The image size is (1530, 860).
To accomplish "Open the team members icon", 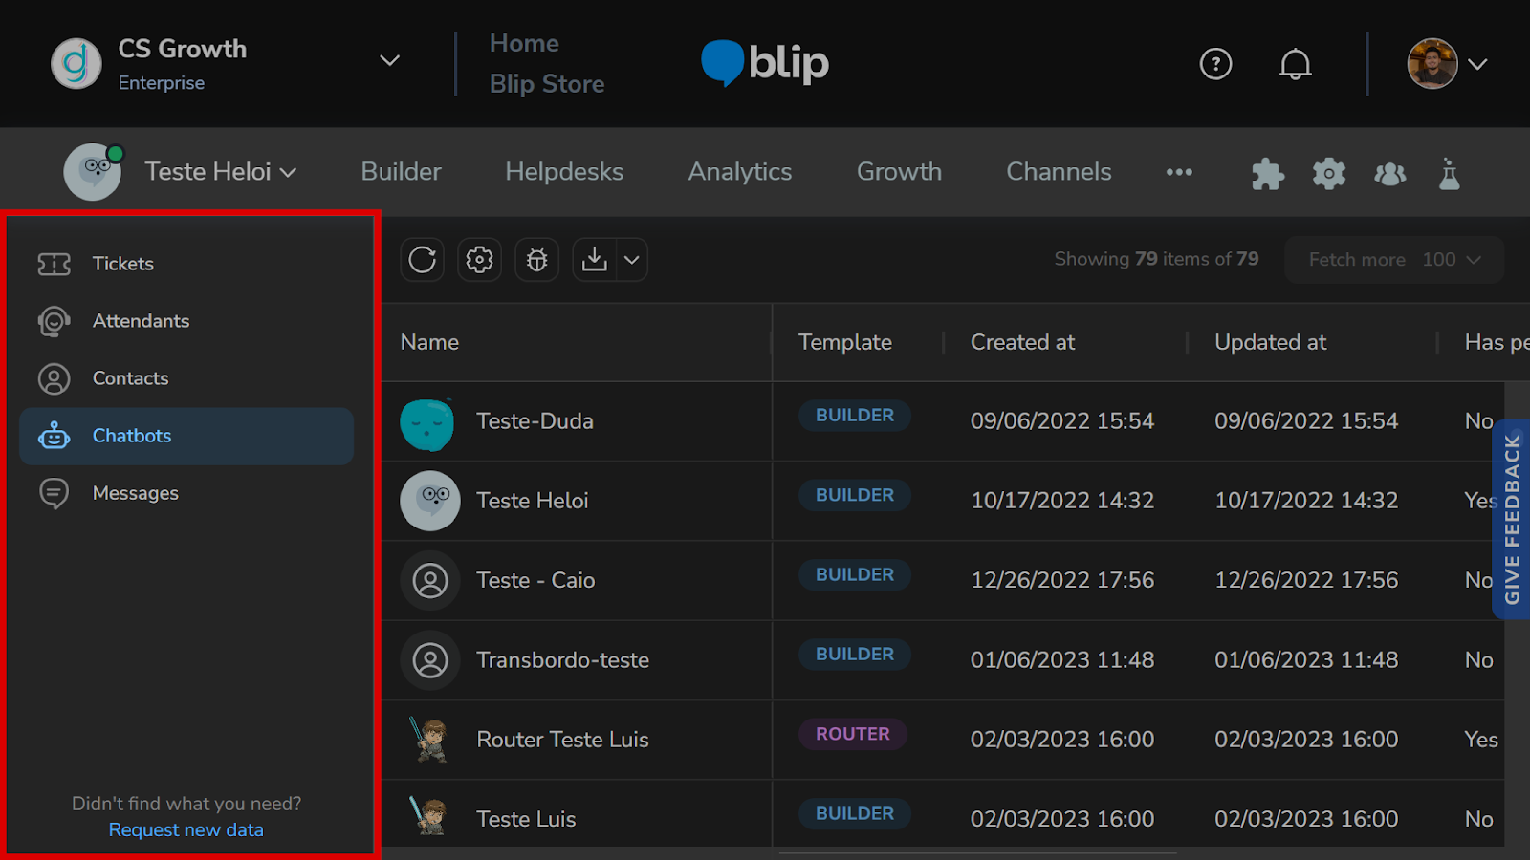I will [x=1390, y=174].
